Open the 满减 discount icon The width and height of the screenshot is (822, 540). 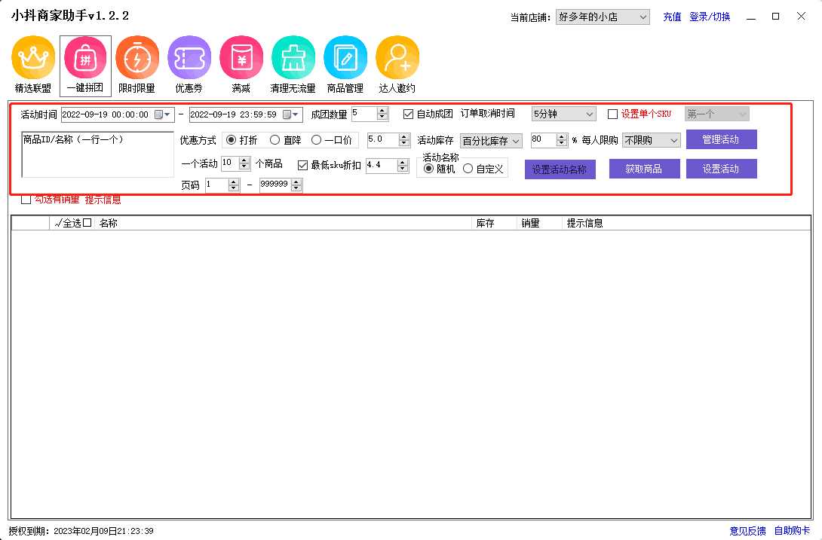(241, 58)
